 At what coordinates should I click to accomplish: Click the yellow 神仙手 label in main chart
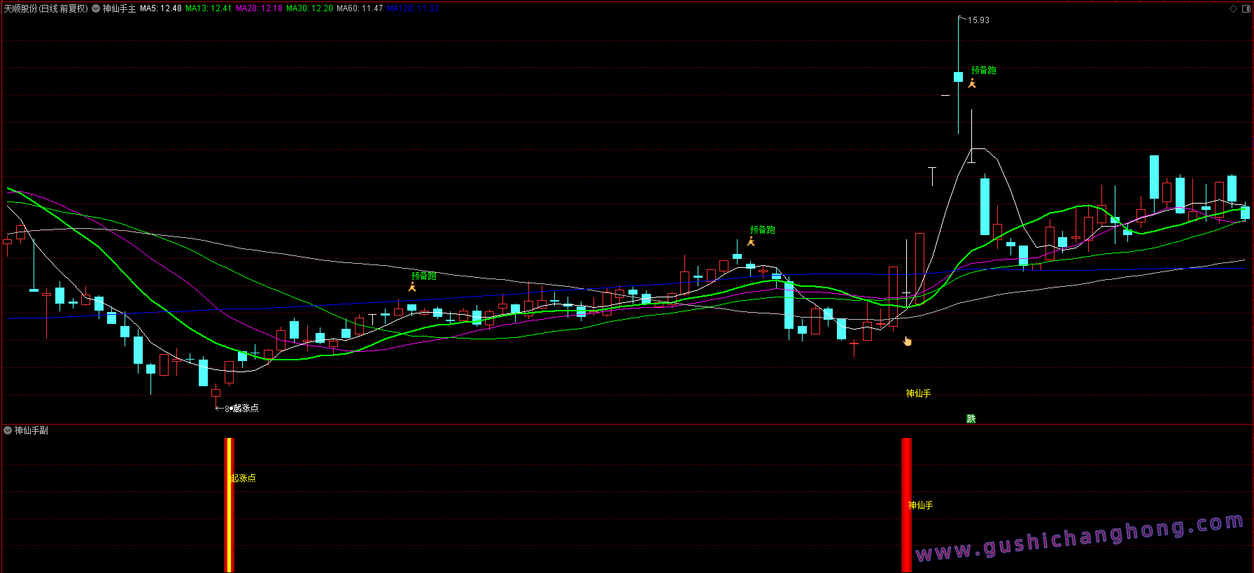pyautogui.click(x=918, y=393)
